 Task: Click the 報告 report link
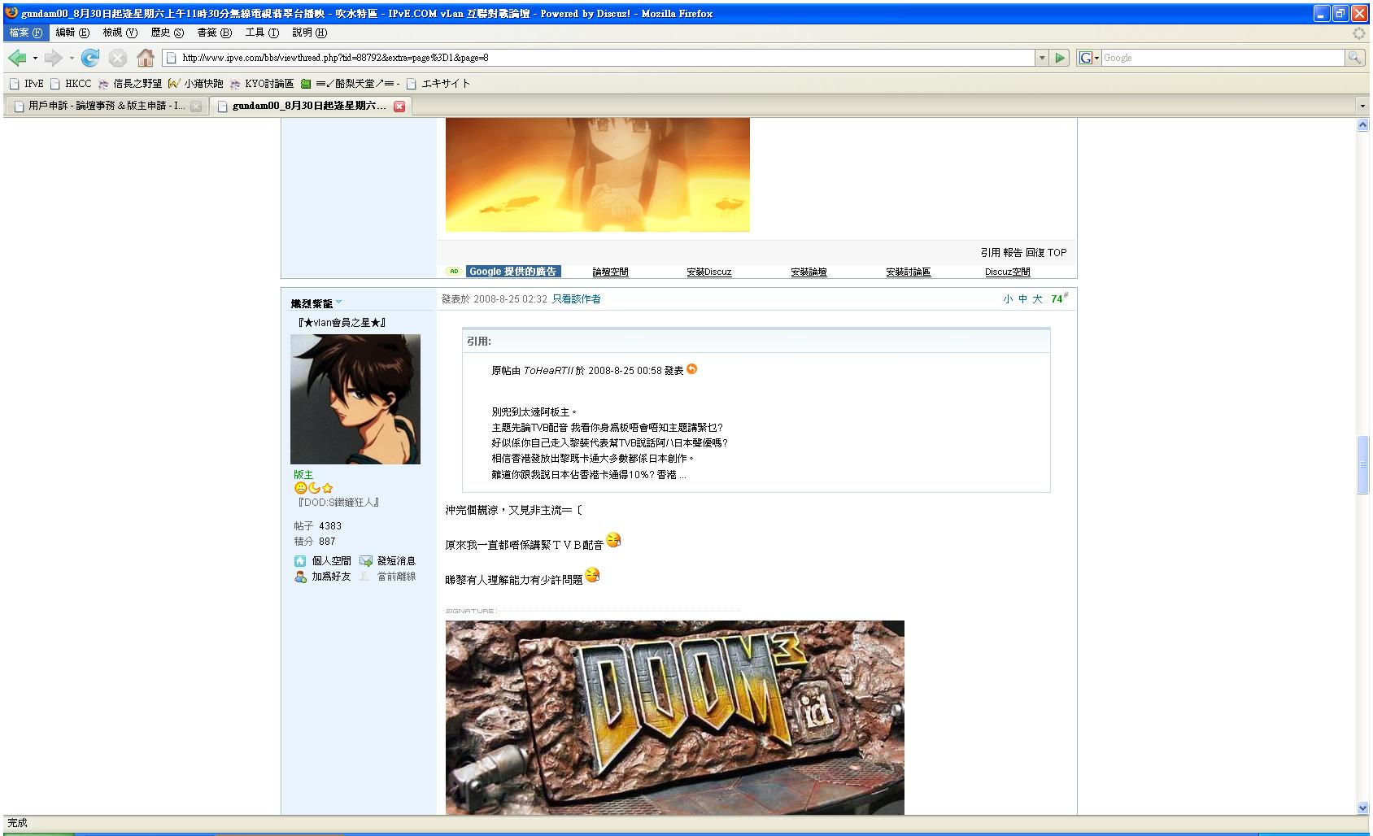pos(1012,253)
